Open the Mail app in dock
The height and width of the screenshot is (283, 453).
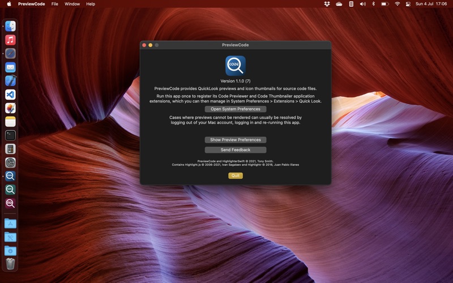(x=10, y=67)
